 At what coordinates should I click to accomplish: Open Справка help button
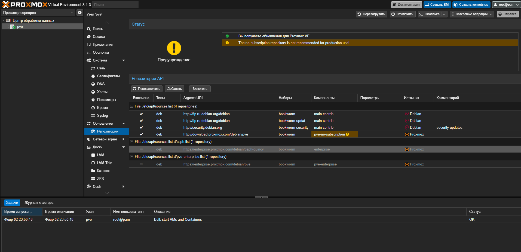[507, 14]
